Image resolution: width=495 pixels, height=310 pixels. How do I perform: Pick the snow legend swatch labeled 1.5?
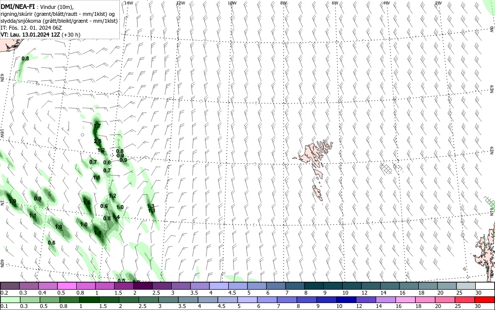pos(124,286)
